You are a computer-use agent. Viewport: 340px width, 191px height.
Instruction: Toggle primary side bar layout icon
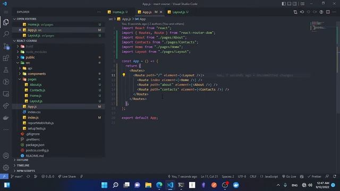[x=284, y=4]
